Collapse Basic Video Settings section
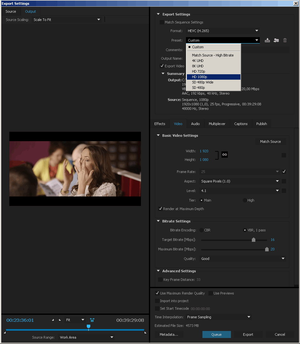 click(x=158, y=136)
